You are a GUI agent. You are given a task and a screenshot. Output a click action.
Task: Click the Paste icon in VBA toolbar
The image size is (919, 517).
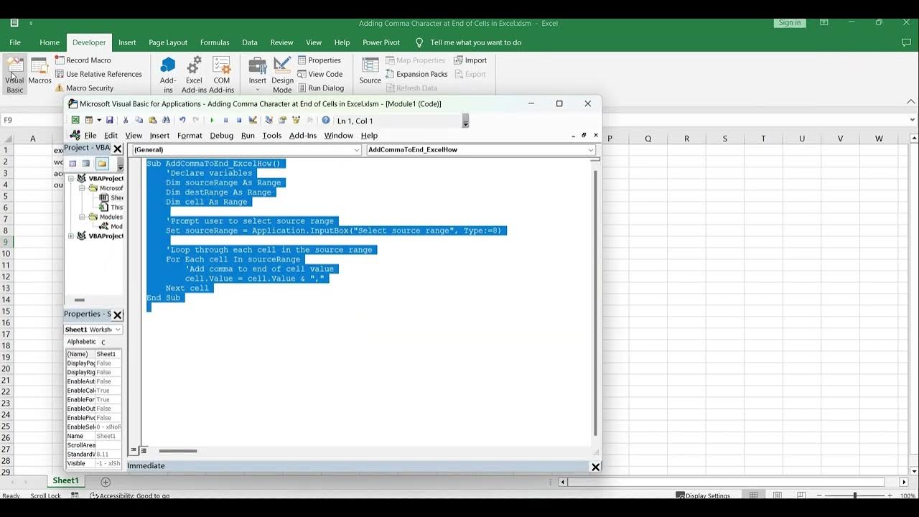[152, 120]
